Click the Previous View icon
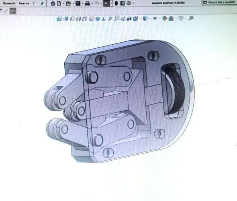This screenshot has height=201, width=237. [x=123, y=19]
